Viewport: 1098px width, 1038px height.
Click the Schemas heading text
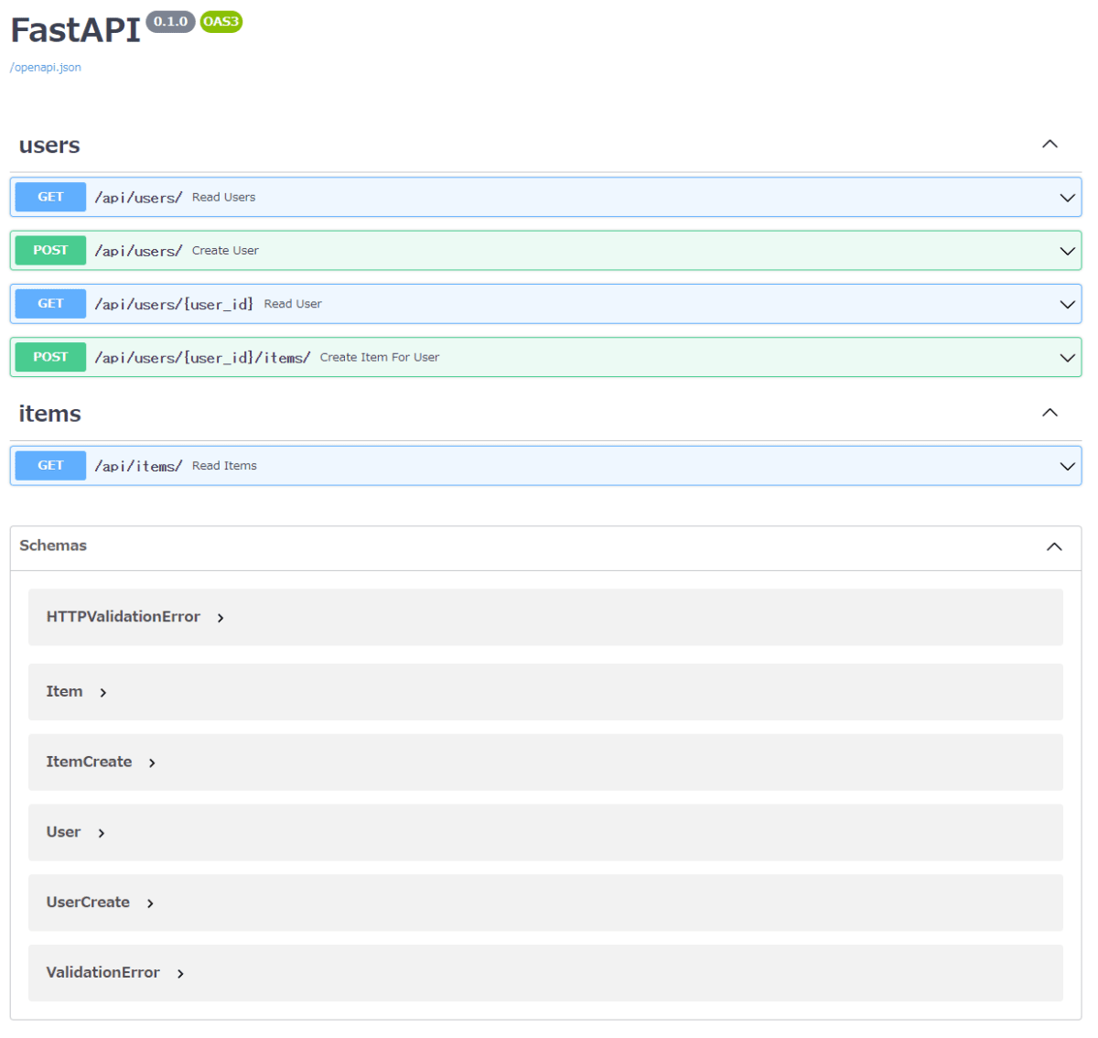(53, 546)
